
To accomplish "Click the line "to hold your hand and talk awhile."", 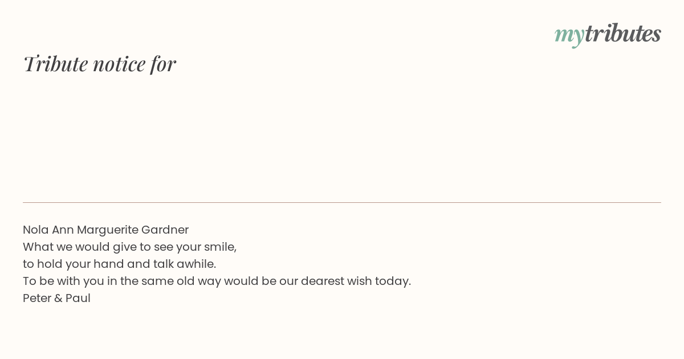I will tap(119, 264).
